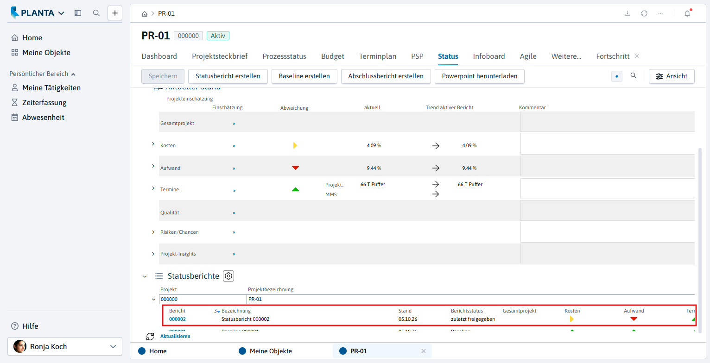The height and width of the screenshot is (363, 710).
Task: Open the Terminplan tab
Action: [x=378, y=56]
